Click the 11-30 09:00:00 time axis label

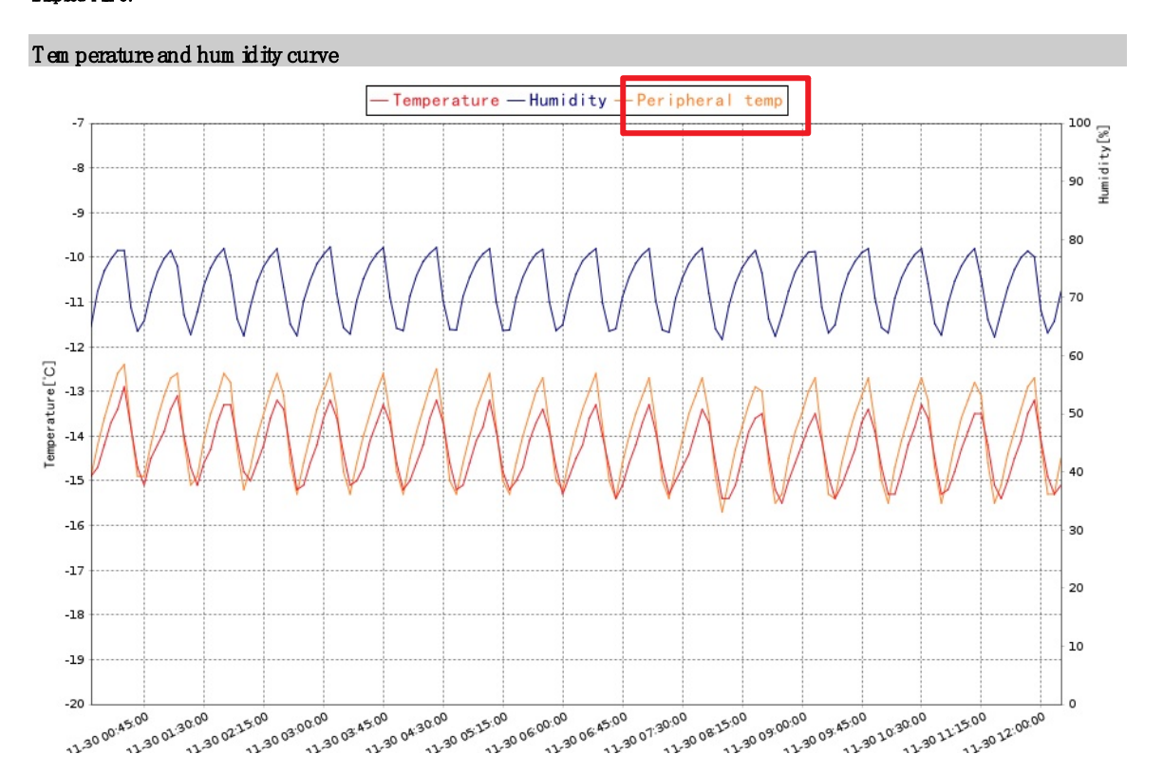tap(767, 733)
